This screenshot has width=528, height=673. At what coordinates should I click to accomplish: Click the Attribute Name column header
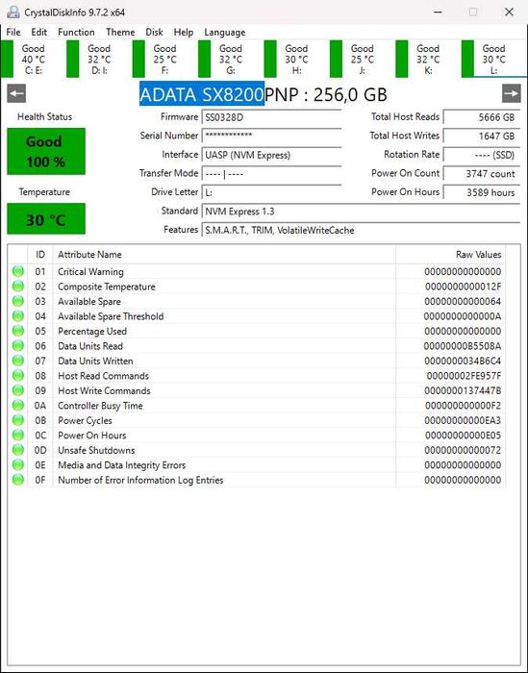(x=224, y=255)
